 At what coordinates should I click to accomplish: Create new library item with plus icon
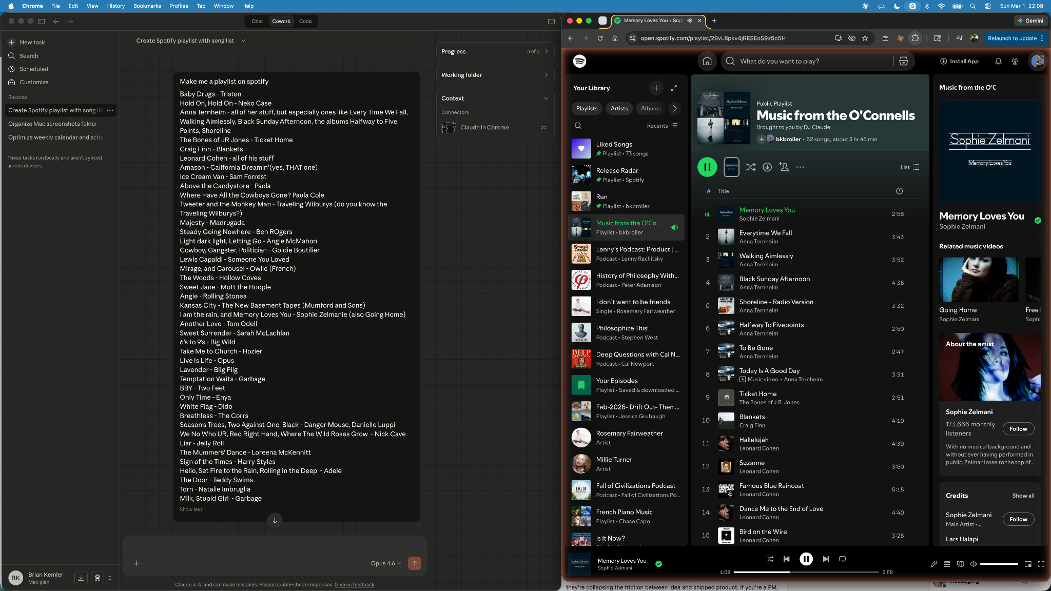coord(656,88)
